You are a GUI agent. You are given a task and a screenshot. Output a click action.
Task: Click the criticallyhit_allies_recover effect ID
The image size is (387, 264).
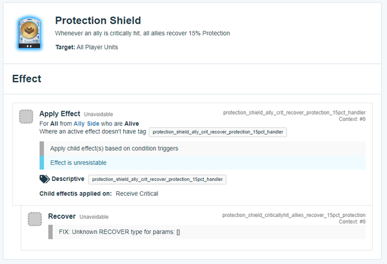[293, 215]
